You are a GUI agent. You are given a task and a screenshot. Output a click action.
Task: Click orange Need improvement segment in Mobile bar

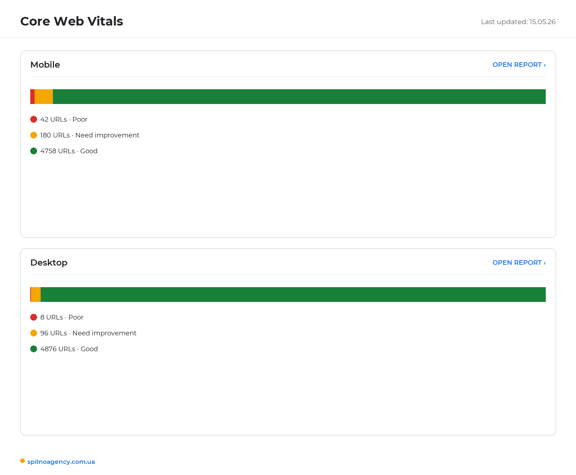[44, 96]
